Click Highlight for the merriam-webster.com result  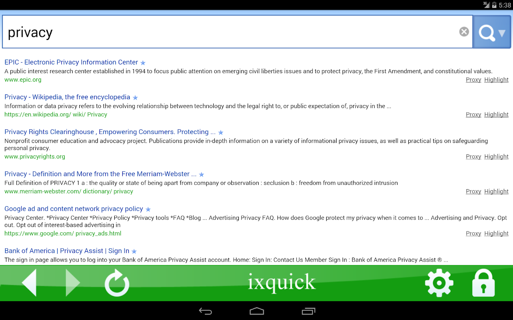(496, 191)
